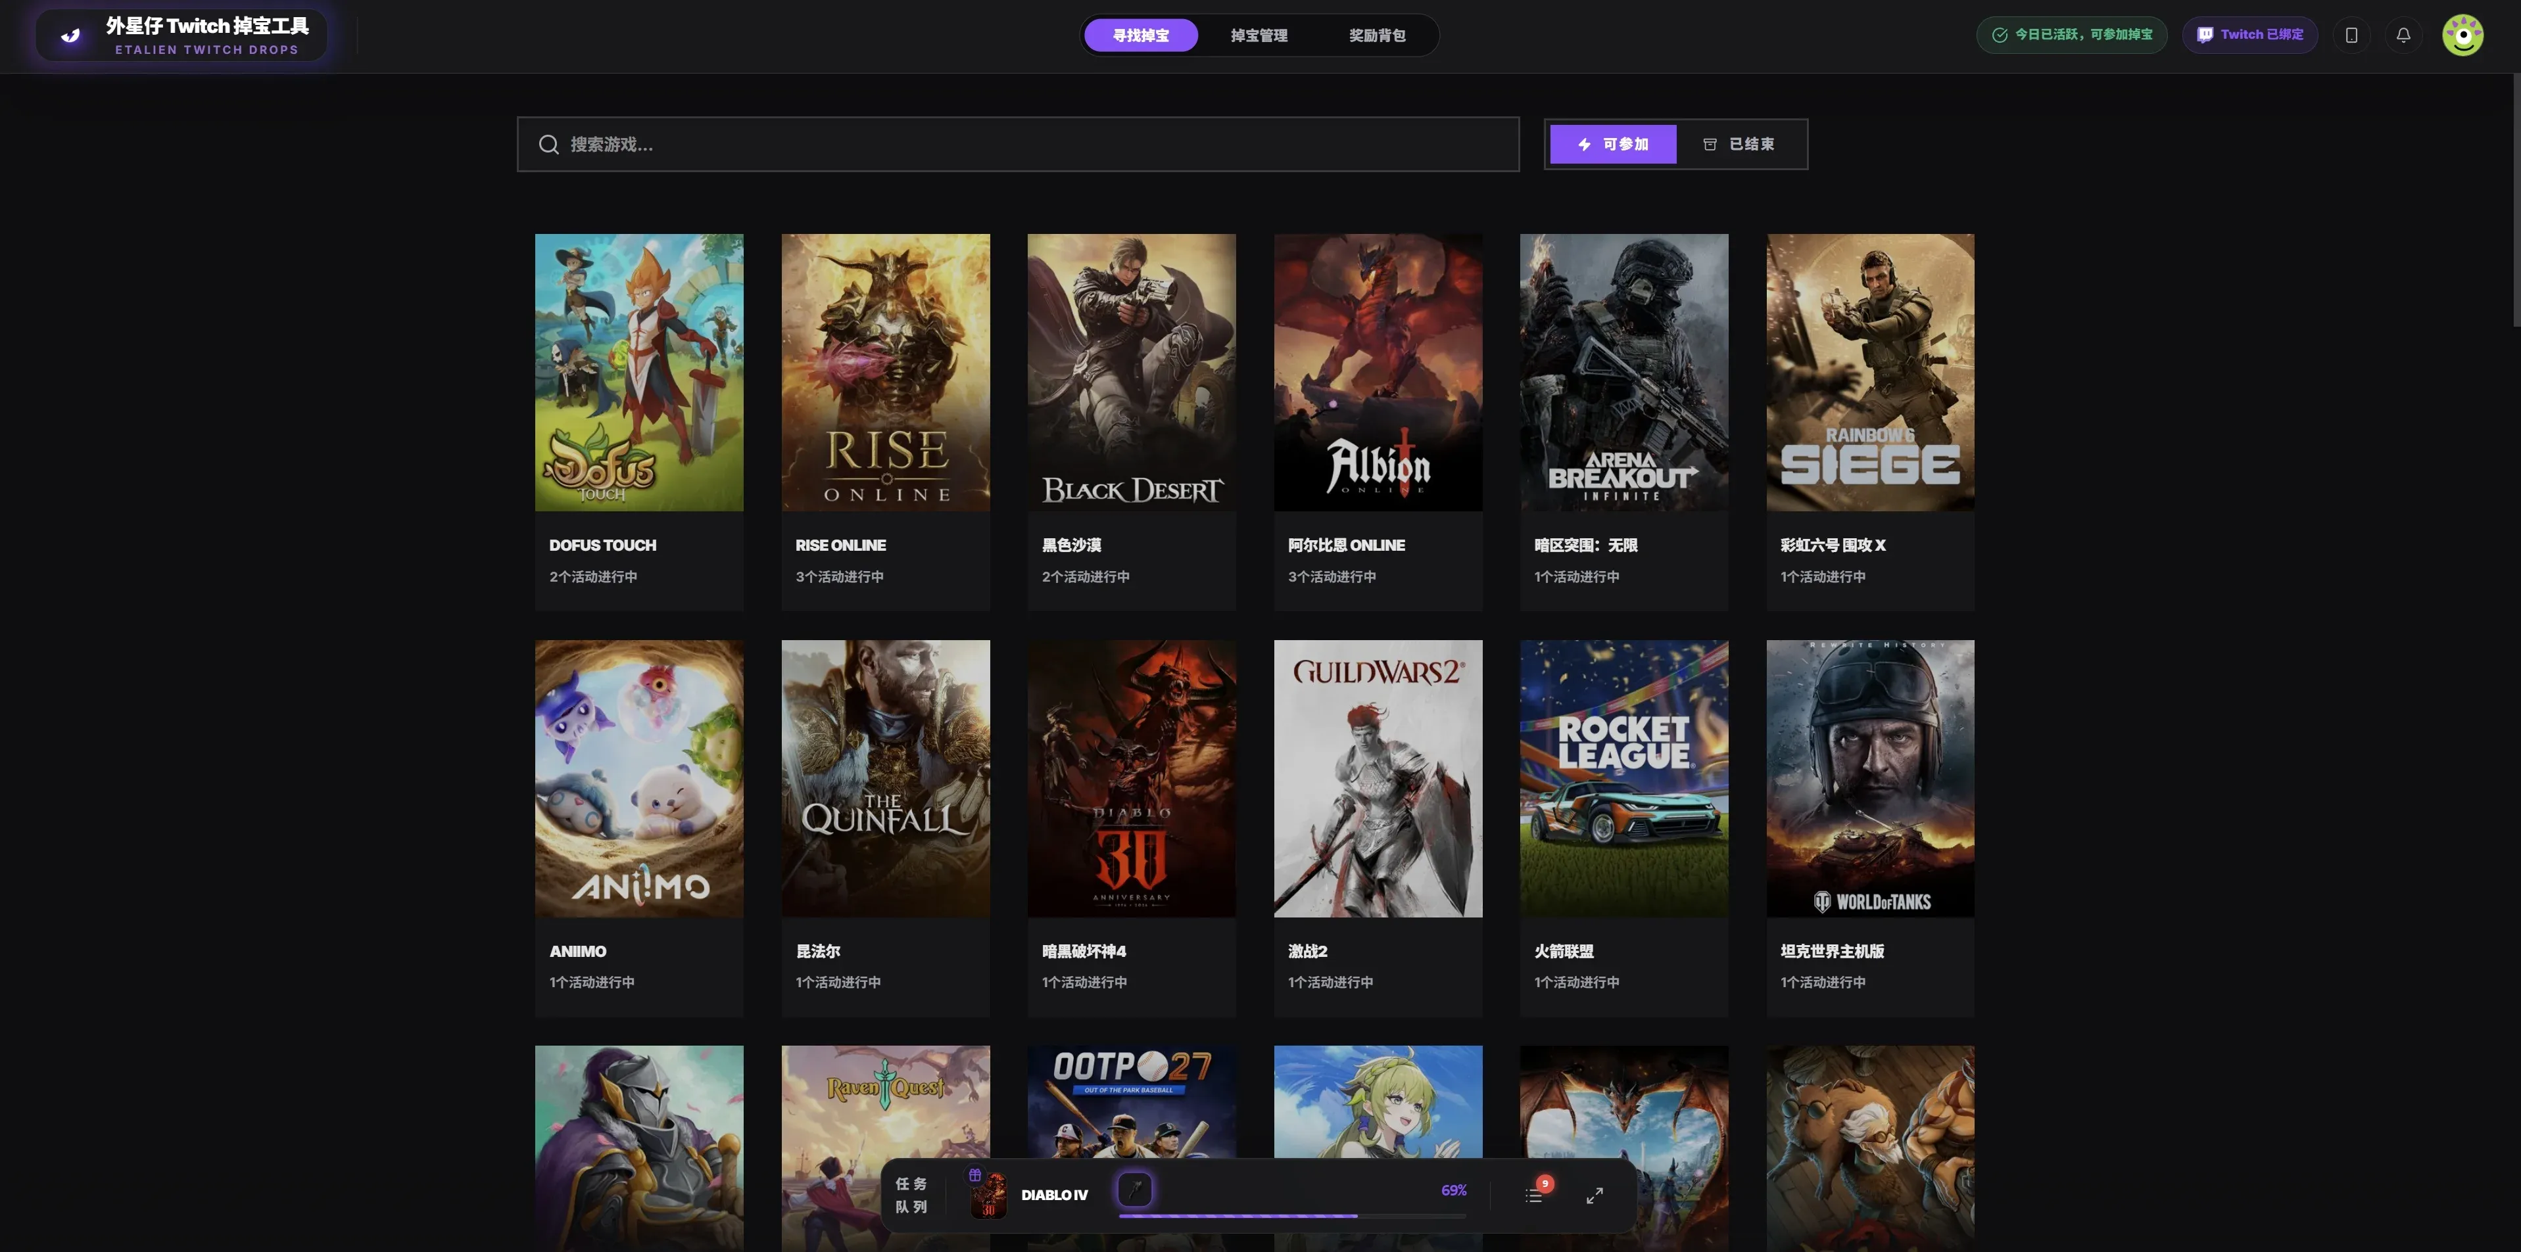Open the World of Tanks cover
Viewport: 2521px width, 1252px height.
[x=1870, y=779]
